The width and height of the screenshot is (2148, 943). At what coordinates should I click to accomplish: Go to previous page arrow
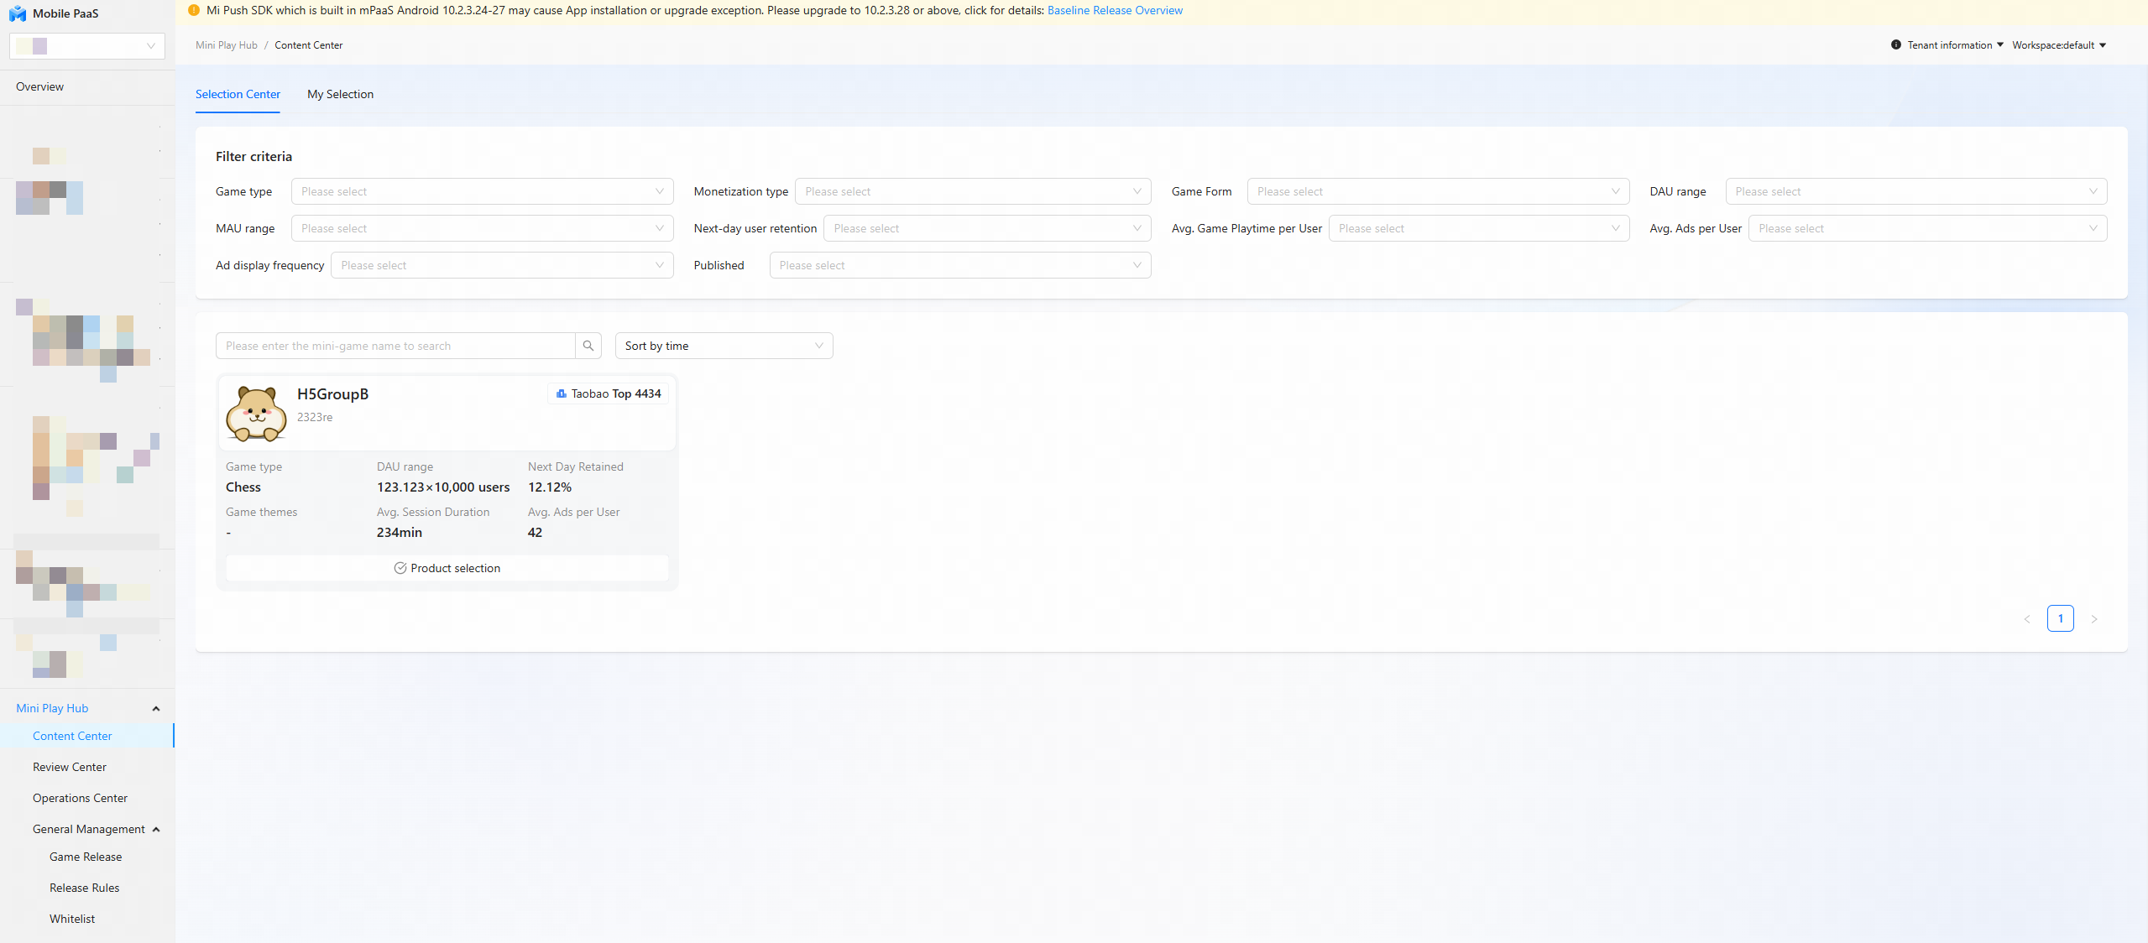click(2027, 619)
